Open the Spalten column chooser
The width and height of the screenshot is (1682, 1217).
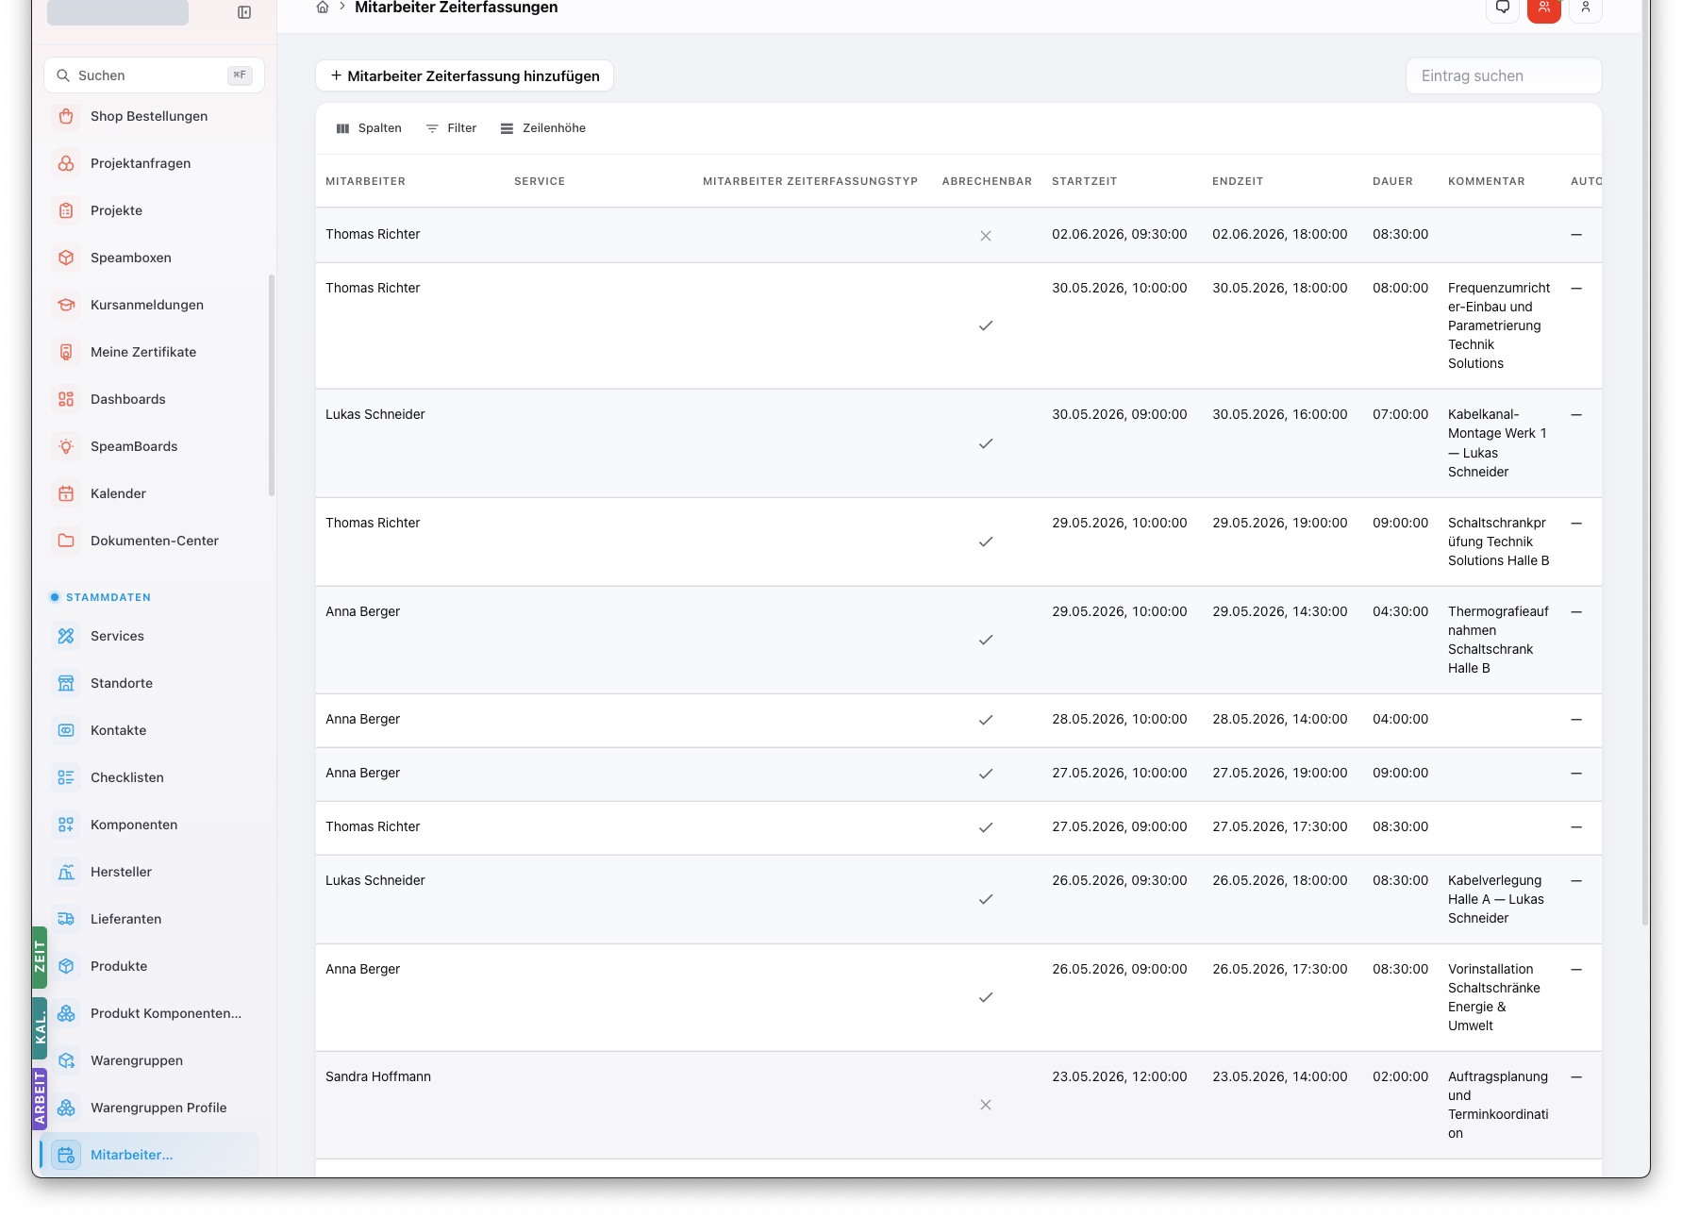(x=369, y=128)
